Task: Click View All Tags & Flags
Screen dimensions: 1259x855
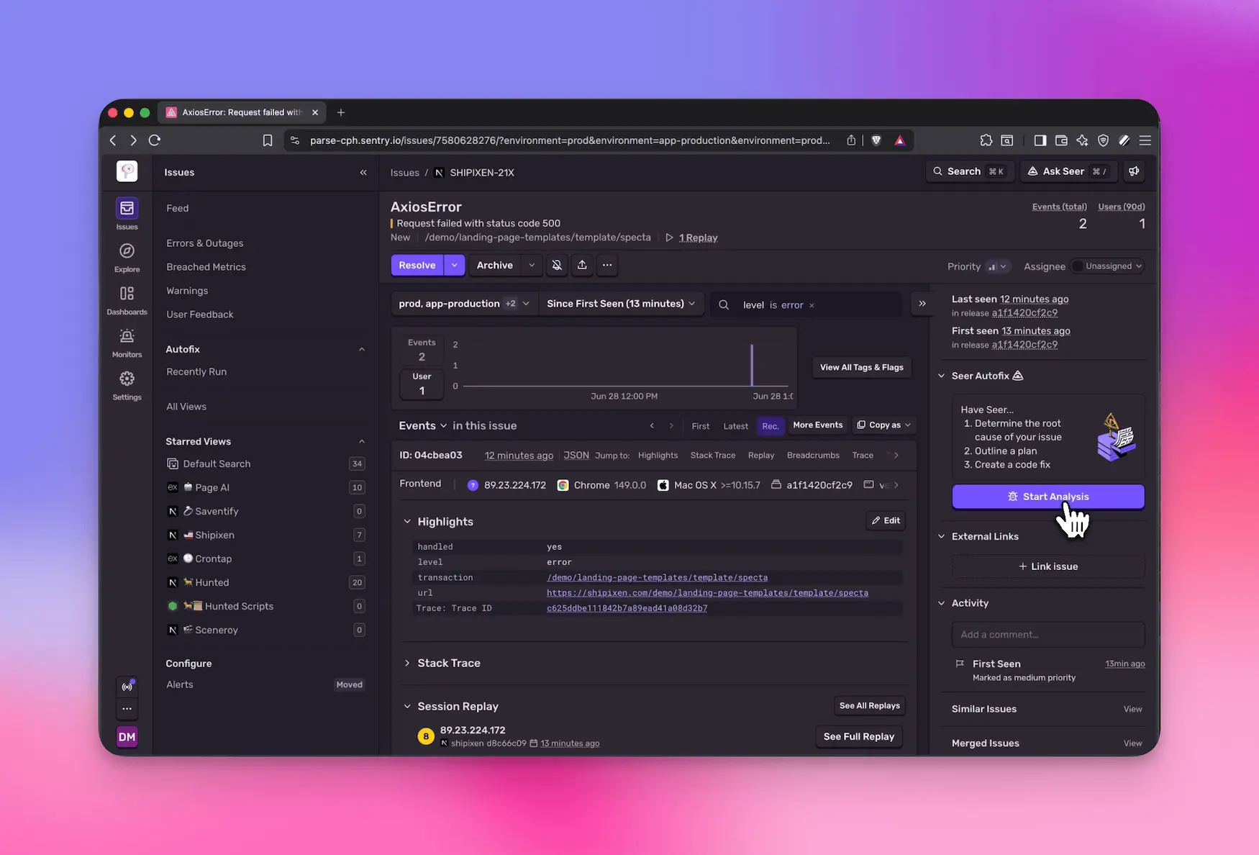Action: [862, 367]
